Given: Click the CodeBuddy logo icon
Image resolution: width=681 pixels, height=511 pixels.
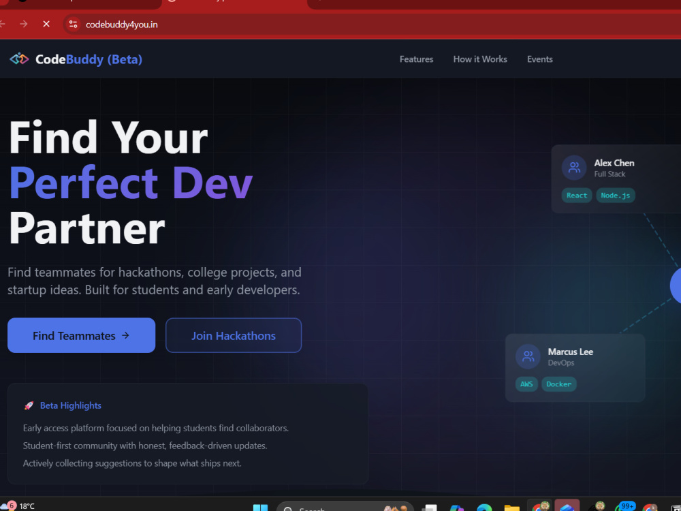Looking at the screenshot, I should [19, 59].
